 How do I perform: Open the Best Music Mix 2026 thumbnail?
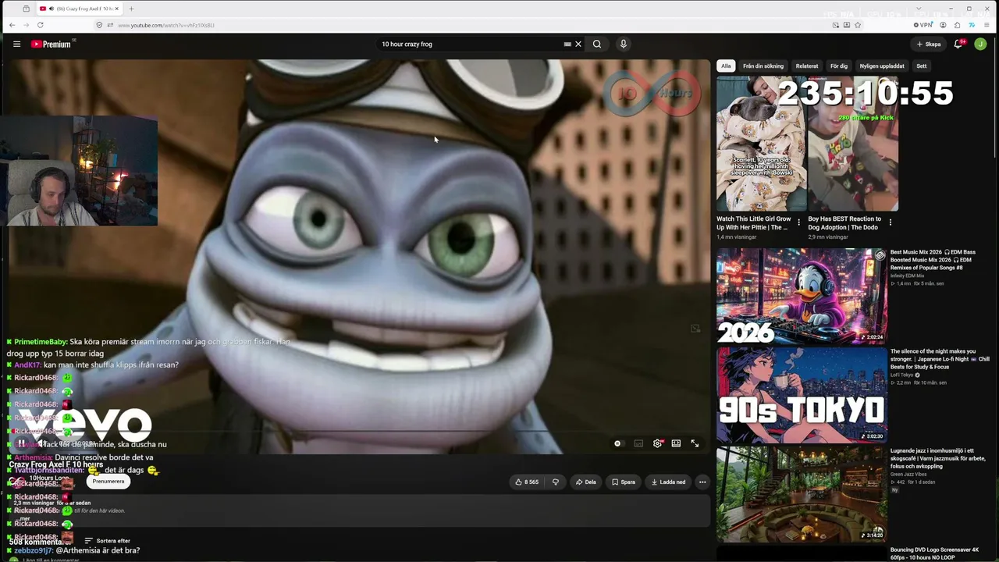(x=802, y=296)
